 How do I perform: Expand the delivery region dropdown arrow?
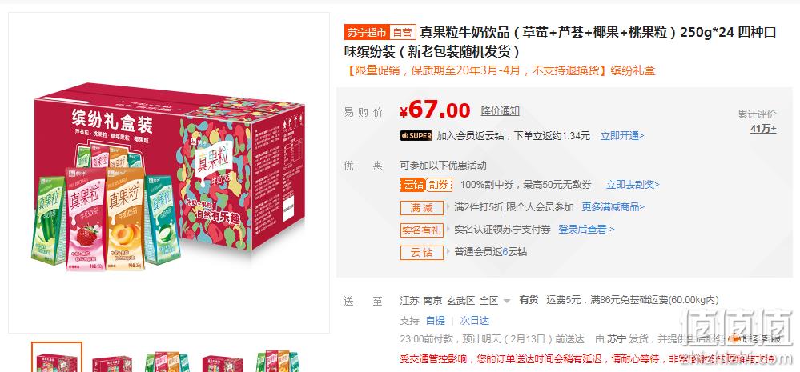tap(507, 301)
